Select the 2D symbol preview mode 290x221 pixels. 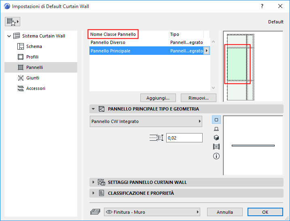[x=216, y=120]
